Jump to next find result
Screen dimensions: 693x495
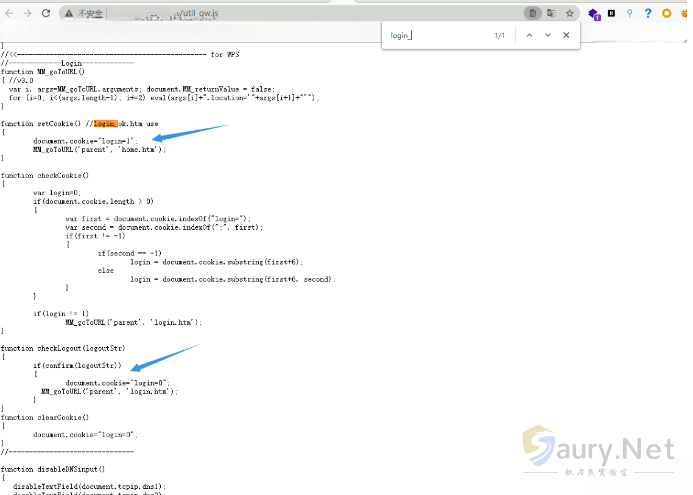point(547,35)
